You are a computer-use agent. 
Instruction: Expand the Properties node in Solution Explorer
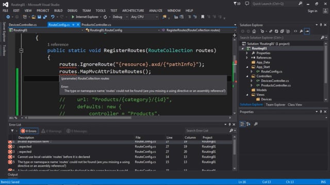[247, 53]
